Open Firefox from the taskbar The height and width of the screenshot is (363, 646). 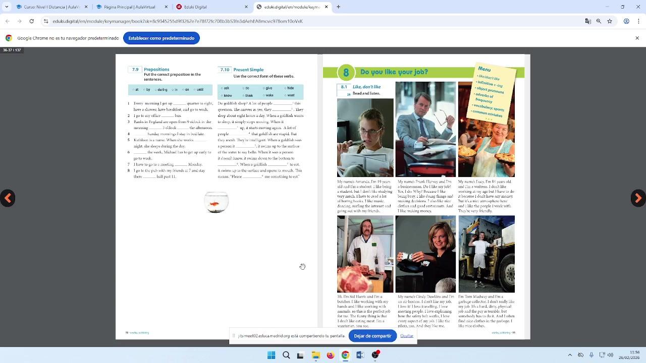tap(331, 355)
